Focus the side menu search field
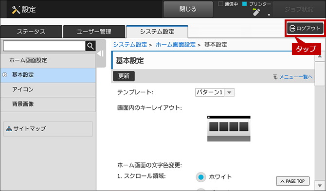The width and height of the screenshot is (326, 191). click(x=44, y=46)
